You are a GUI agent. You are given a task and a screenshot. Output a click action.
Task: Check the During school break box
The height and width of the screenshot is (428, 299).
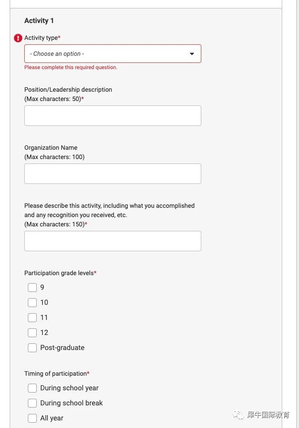coord(32,403)
